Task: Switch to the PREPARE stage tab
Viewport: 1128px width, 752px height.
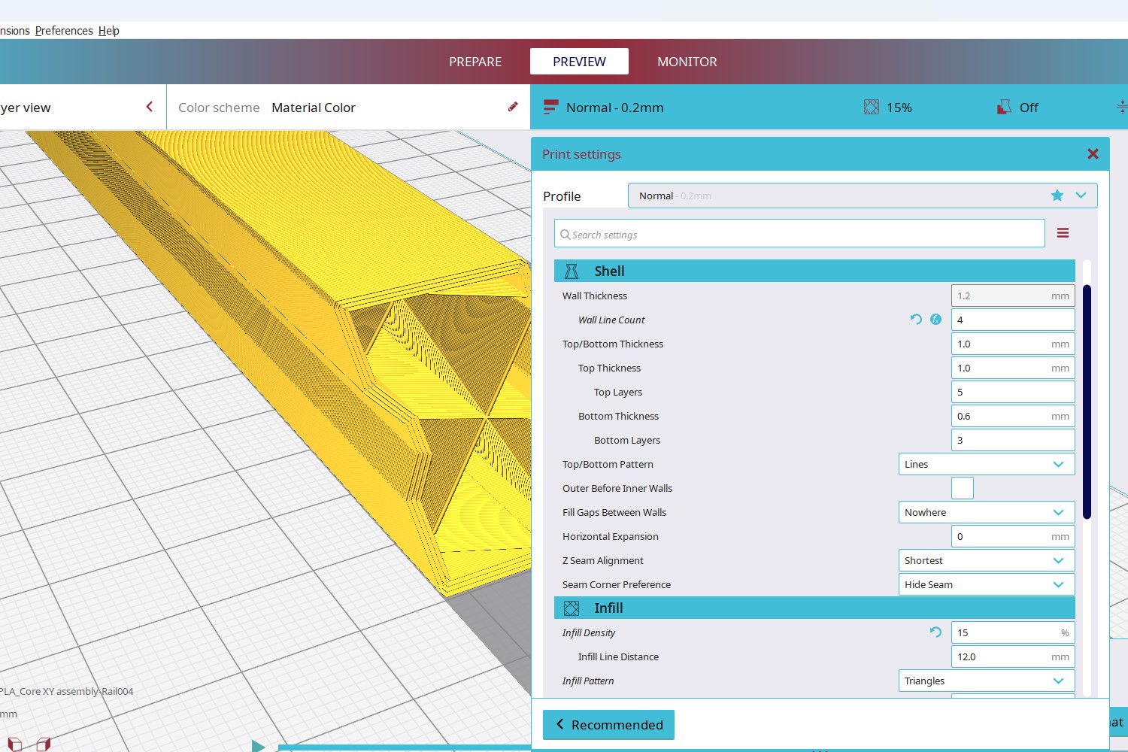Action: click(x=475, y=62)
